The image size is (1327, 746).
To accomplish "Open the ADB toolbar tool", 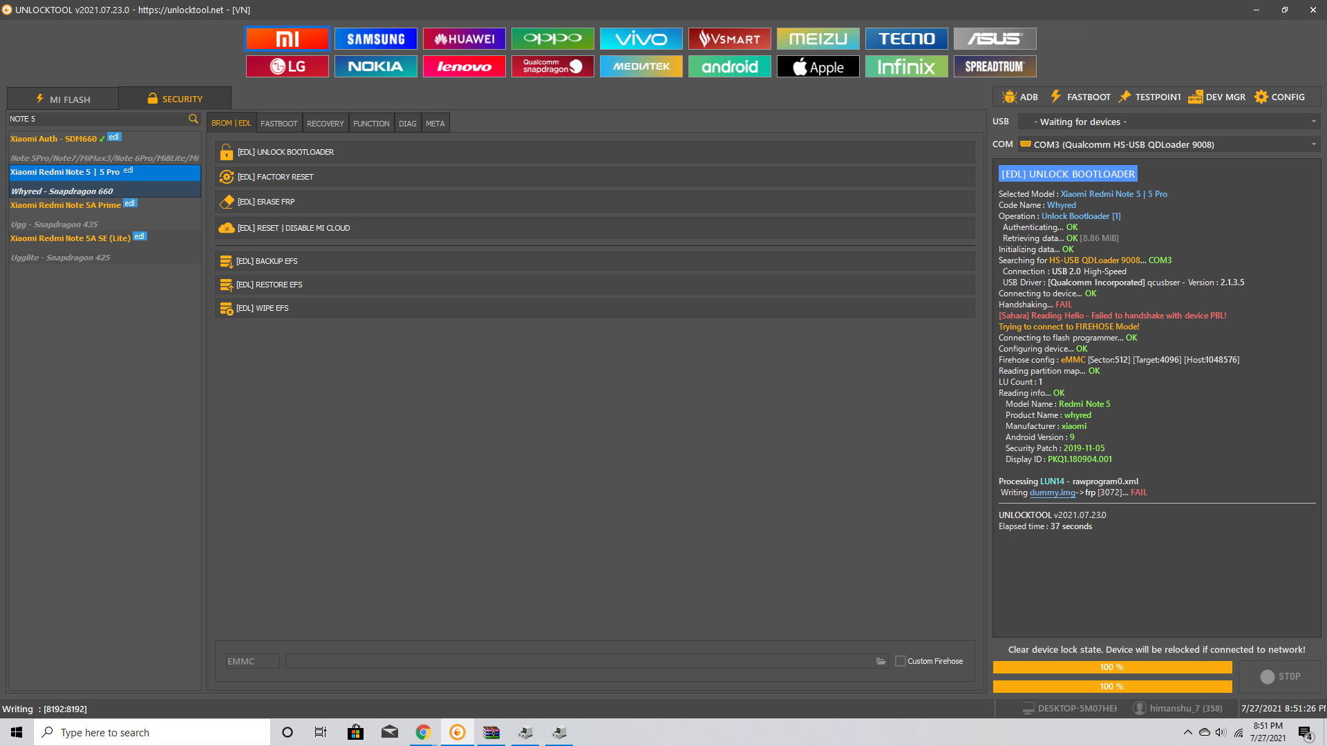I will 1020,97.
